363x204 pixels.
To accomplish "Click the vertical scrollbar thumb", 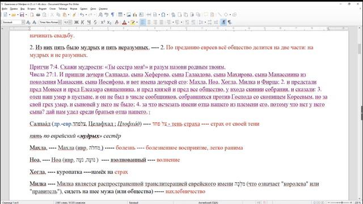I will (359, 49).
